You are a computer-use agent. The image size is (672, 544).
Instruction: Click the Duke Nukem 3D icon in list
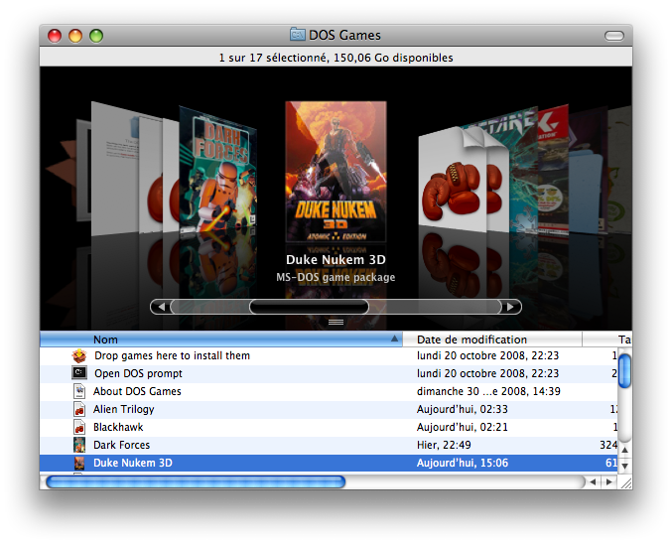[79, 463]
